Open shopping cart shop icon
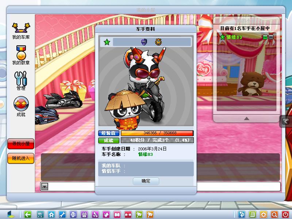Image resolution: width=292 pixels, height=219 pixels. tap(41, 215)
